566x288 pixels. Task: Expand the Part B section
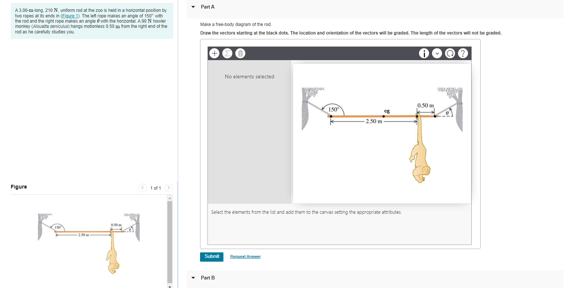tap(193, 278)
